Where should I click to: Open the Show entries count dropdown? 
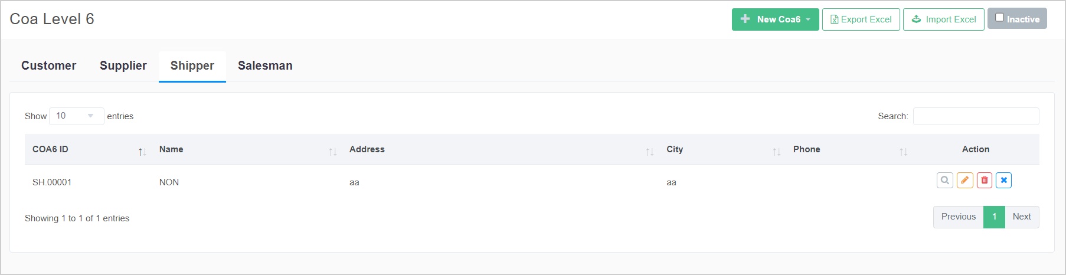pos(76,116)
